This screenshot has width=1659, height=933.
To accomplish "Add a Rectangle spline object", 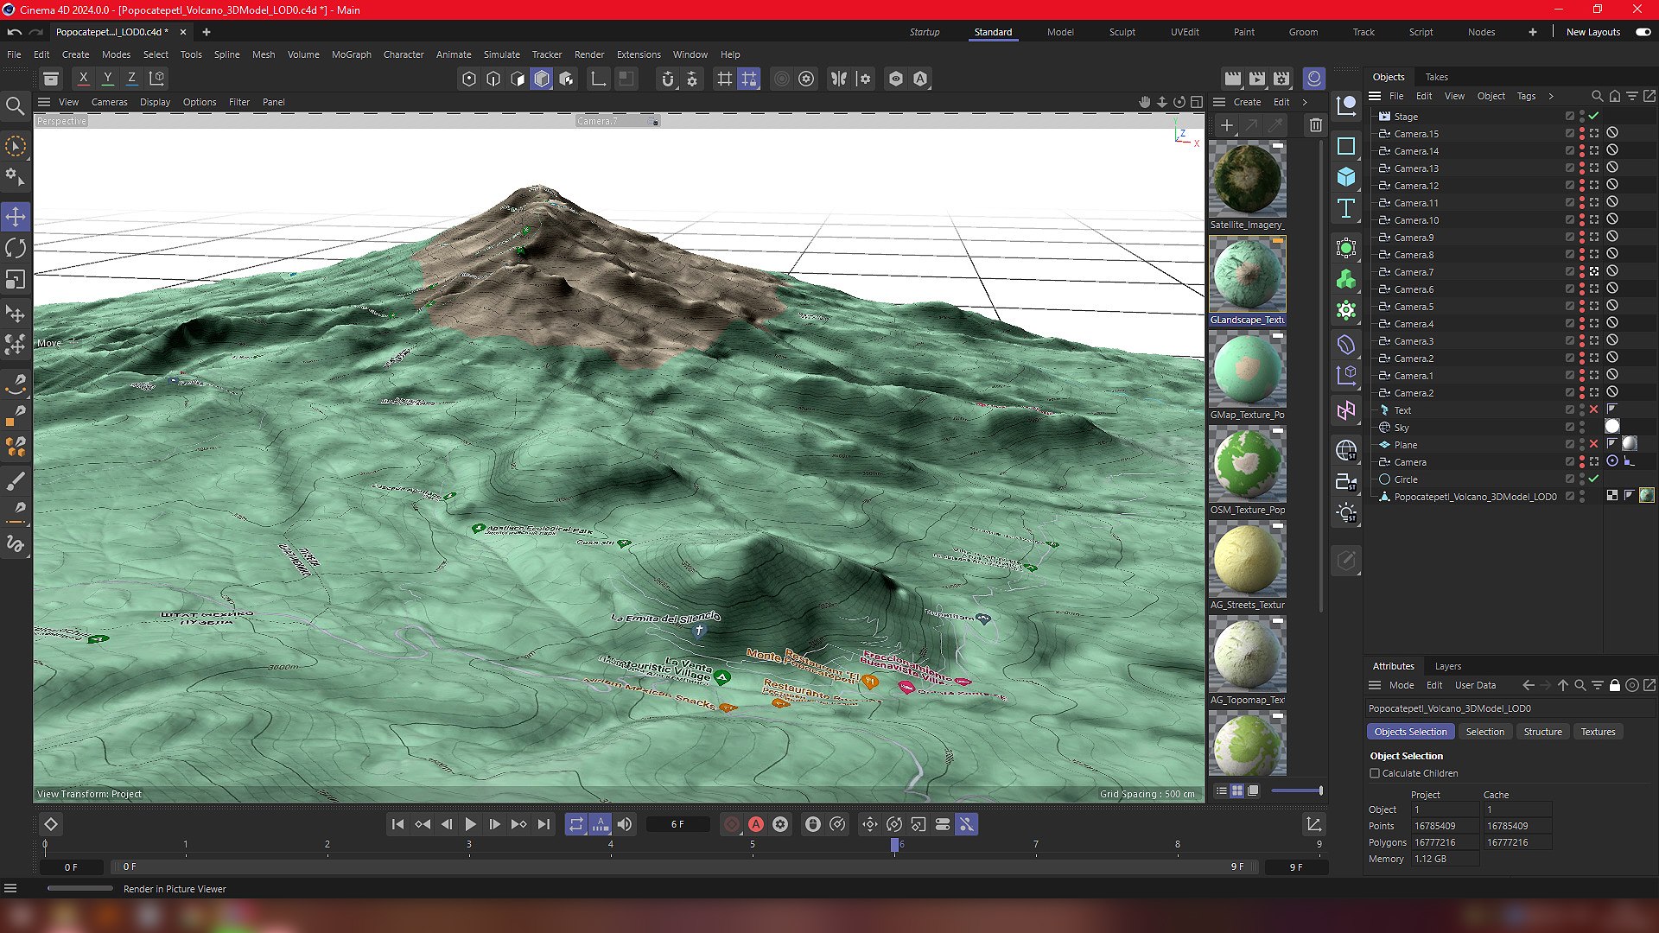I will (1346, 146).
